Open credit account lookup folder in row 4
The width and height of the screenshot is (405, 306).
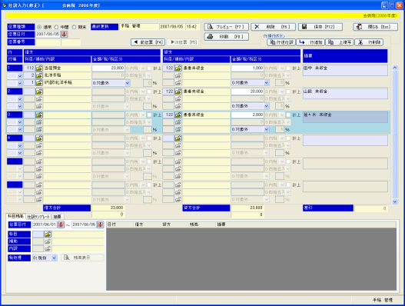pyautogui.click(x=178, y=138)
